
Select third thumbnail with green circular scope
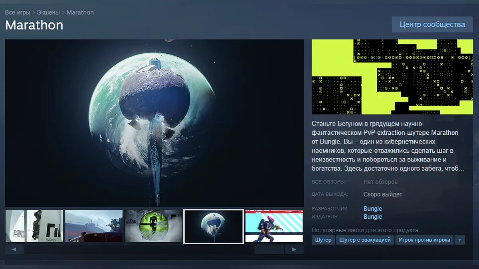tap(154, 226)
